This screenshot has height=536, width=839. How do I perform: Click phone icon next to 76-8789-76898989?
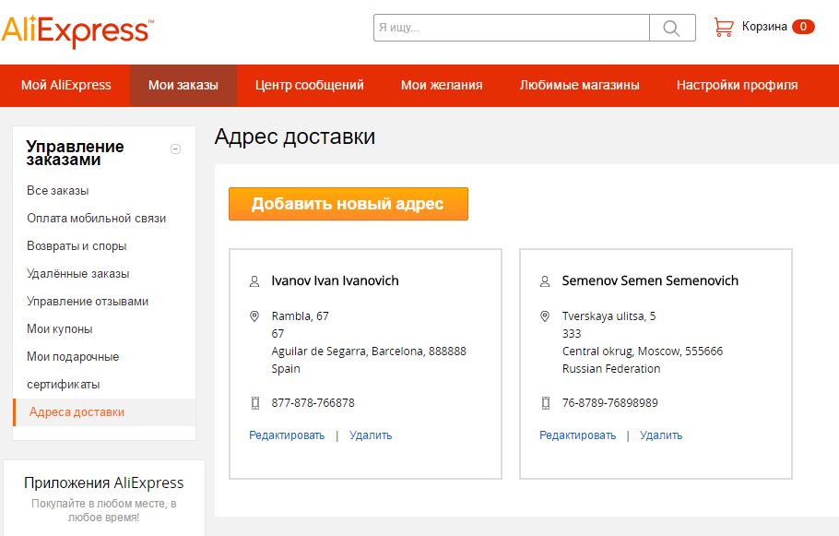[x=546, y=403]
